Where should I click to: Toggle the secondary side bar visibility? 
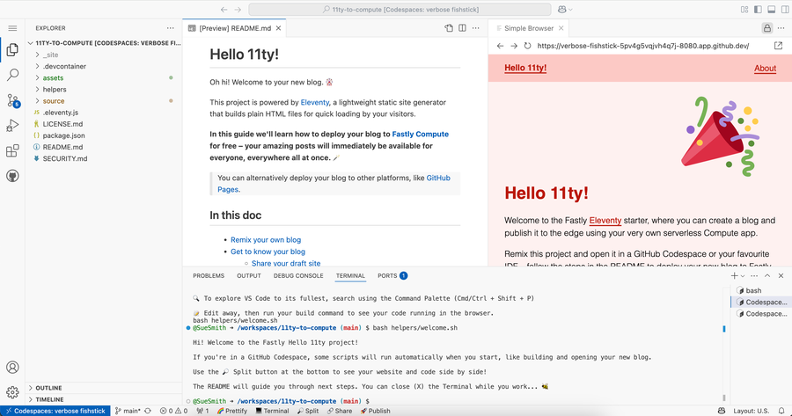pos(785,10)
